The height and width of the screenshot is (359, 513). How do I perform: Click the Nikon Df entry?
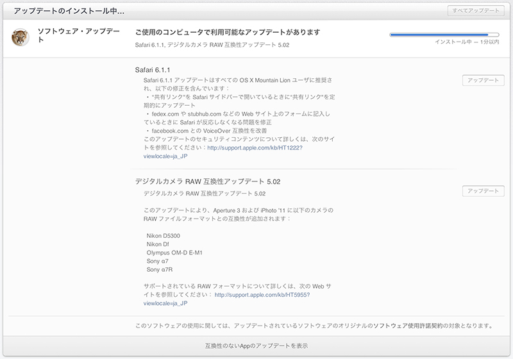[158, 244]
